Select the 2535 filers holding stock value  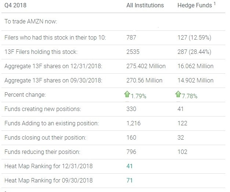[x=133, y=52]
